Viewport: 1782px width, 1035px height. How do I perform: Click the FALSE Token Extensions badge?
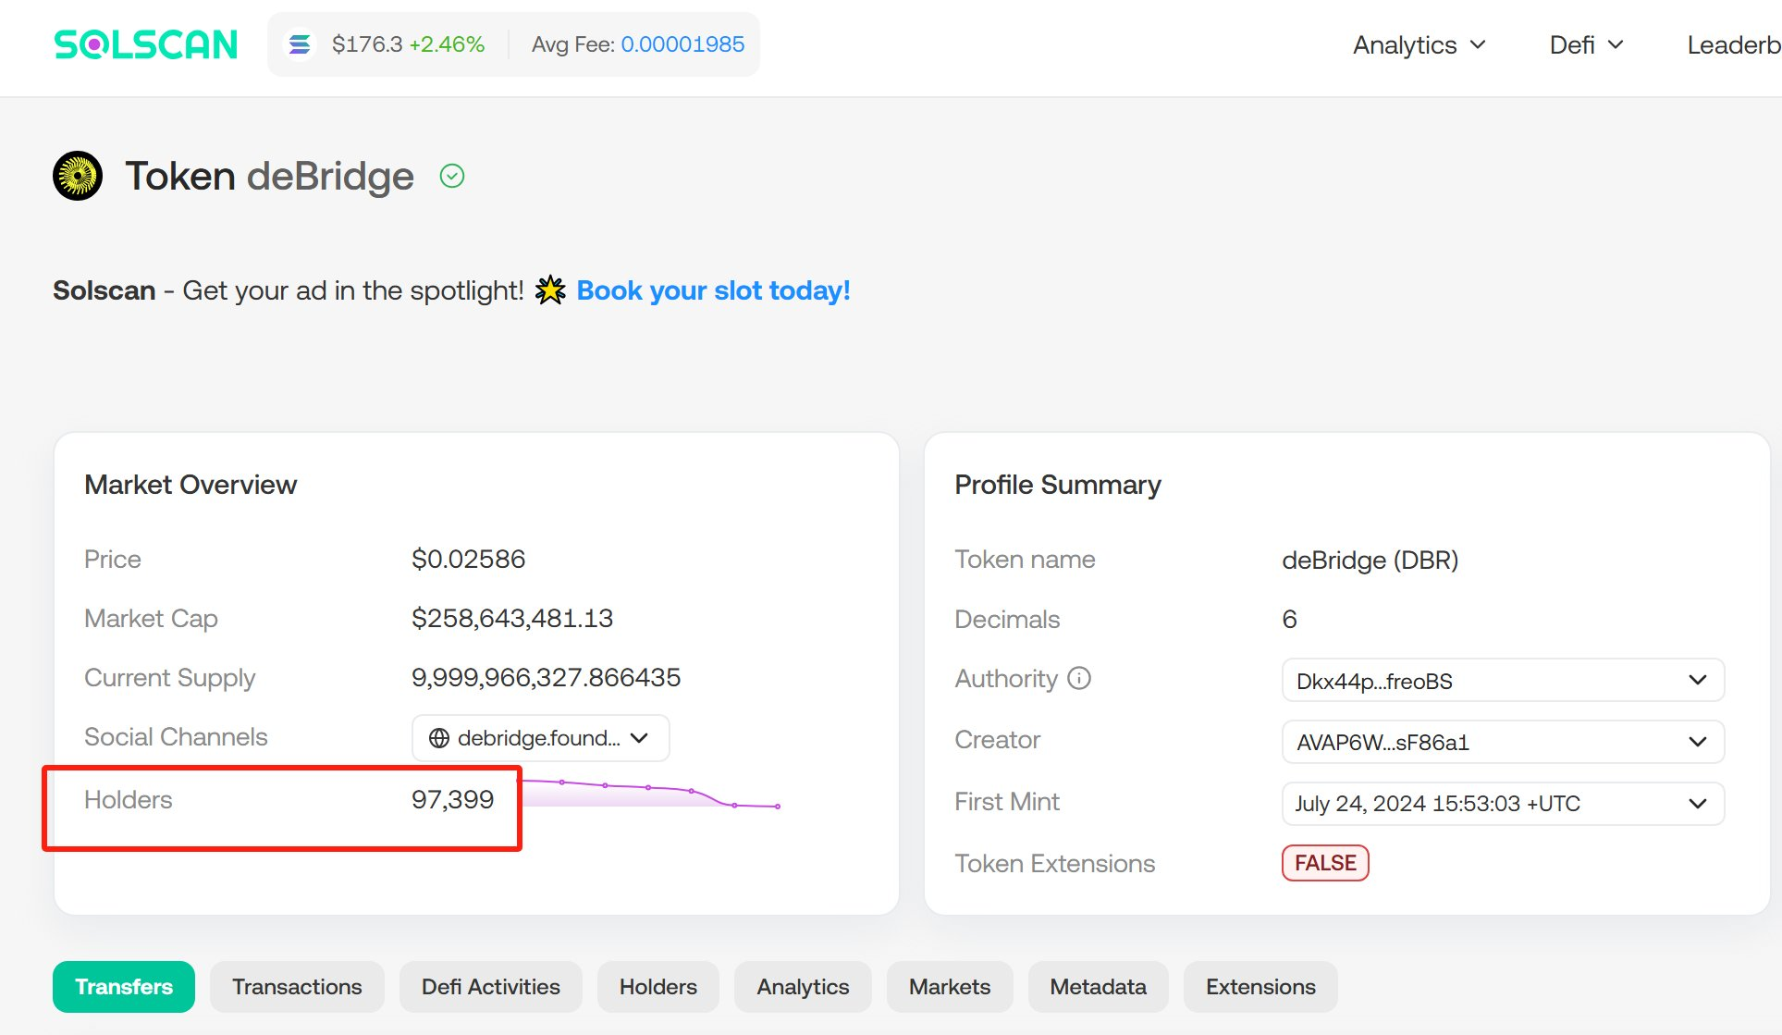click(1324, 863)
